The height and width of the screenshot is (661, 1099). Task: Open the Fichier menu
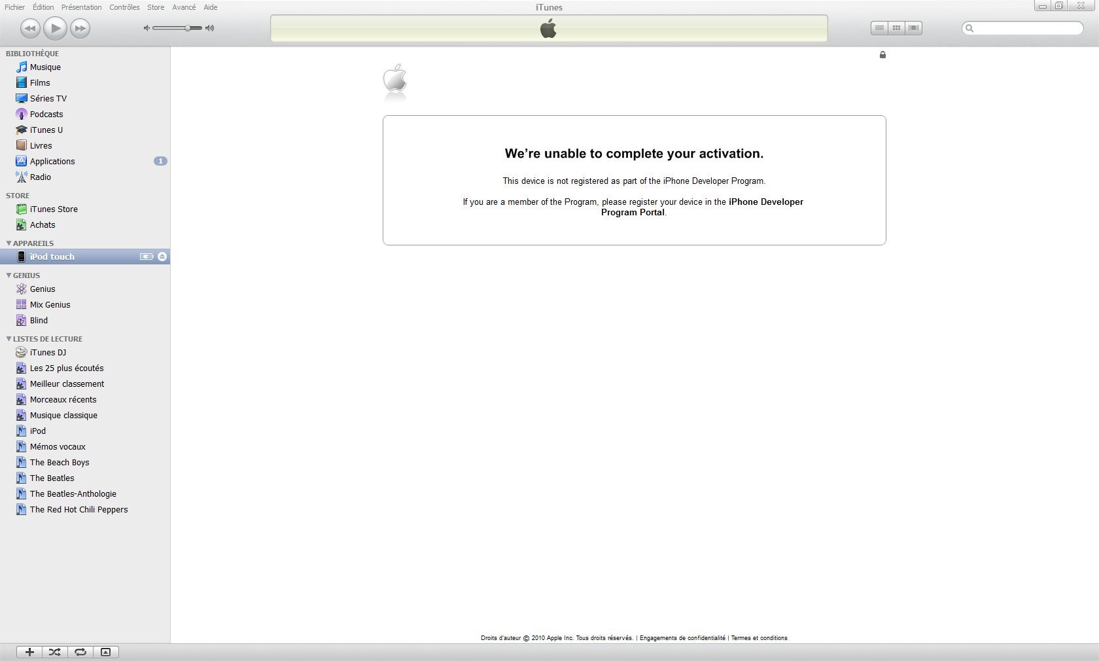coord(14,7)
